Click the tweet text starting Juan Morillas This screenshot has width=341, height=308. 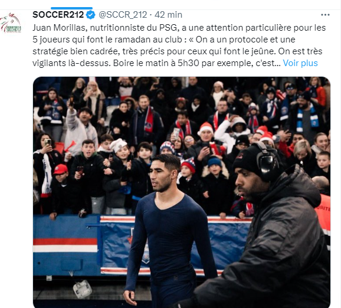[x=179, y=45]
